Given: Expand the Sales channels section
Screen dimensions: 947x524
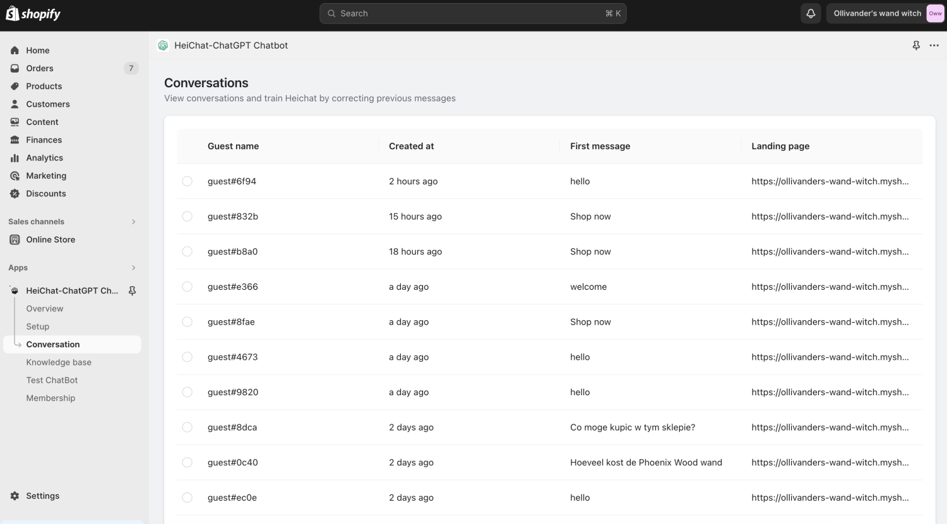Looking at the screenshot, I should (133, 222).
